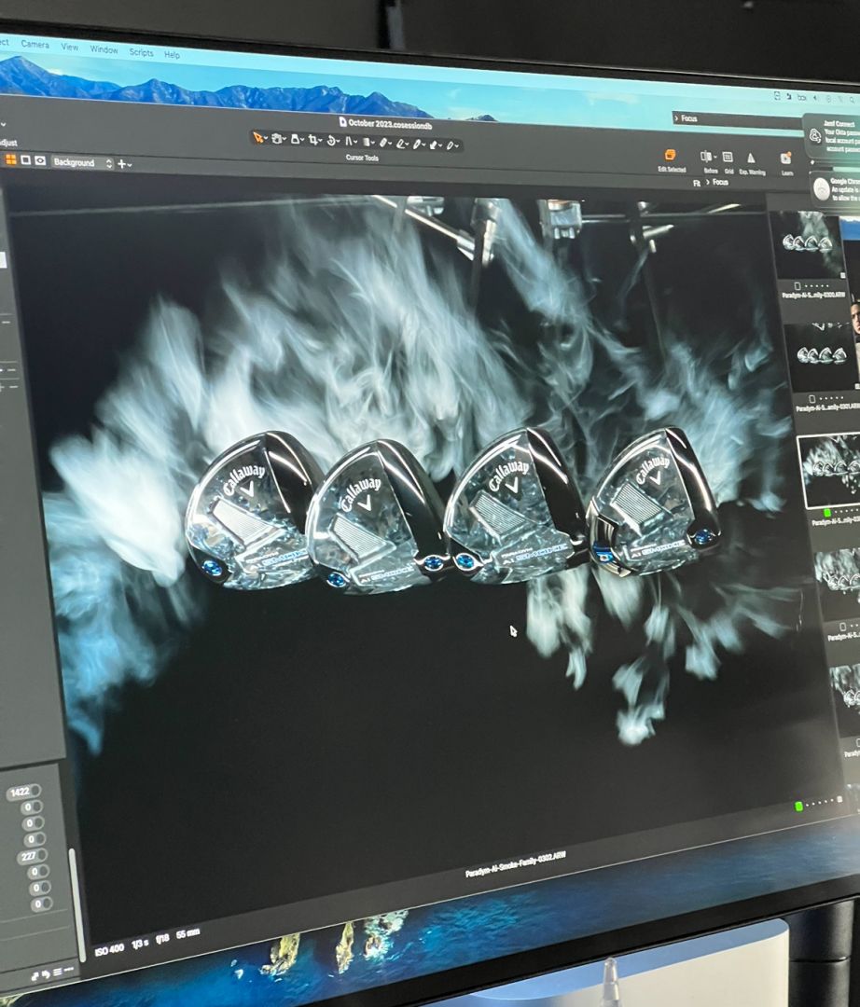
Task: Activate the Loupe cursor tool
Action: (x=296, y=139)
